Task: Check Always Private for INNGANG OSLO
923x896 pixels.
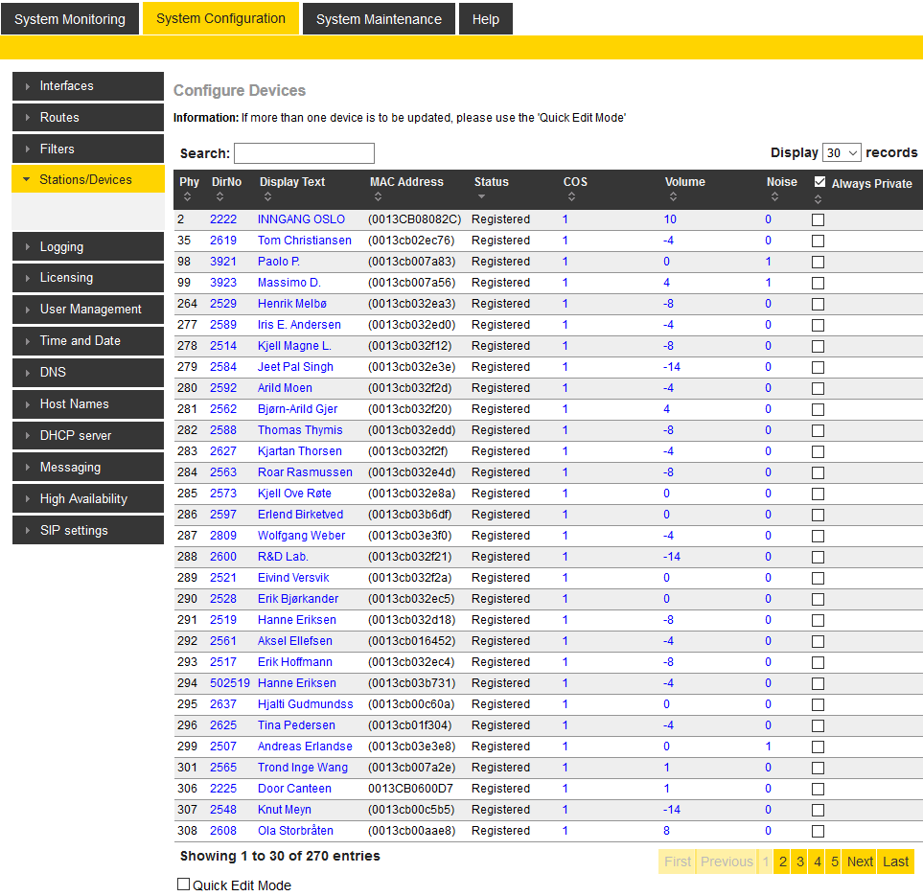Action: [818, 219]
